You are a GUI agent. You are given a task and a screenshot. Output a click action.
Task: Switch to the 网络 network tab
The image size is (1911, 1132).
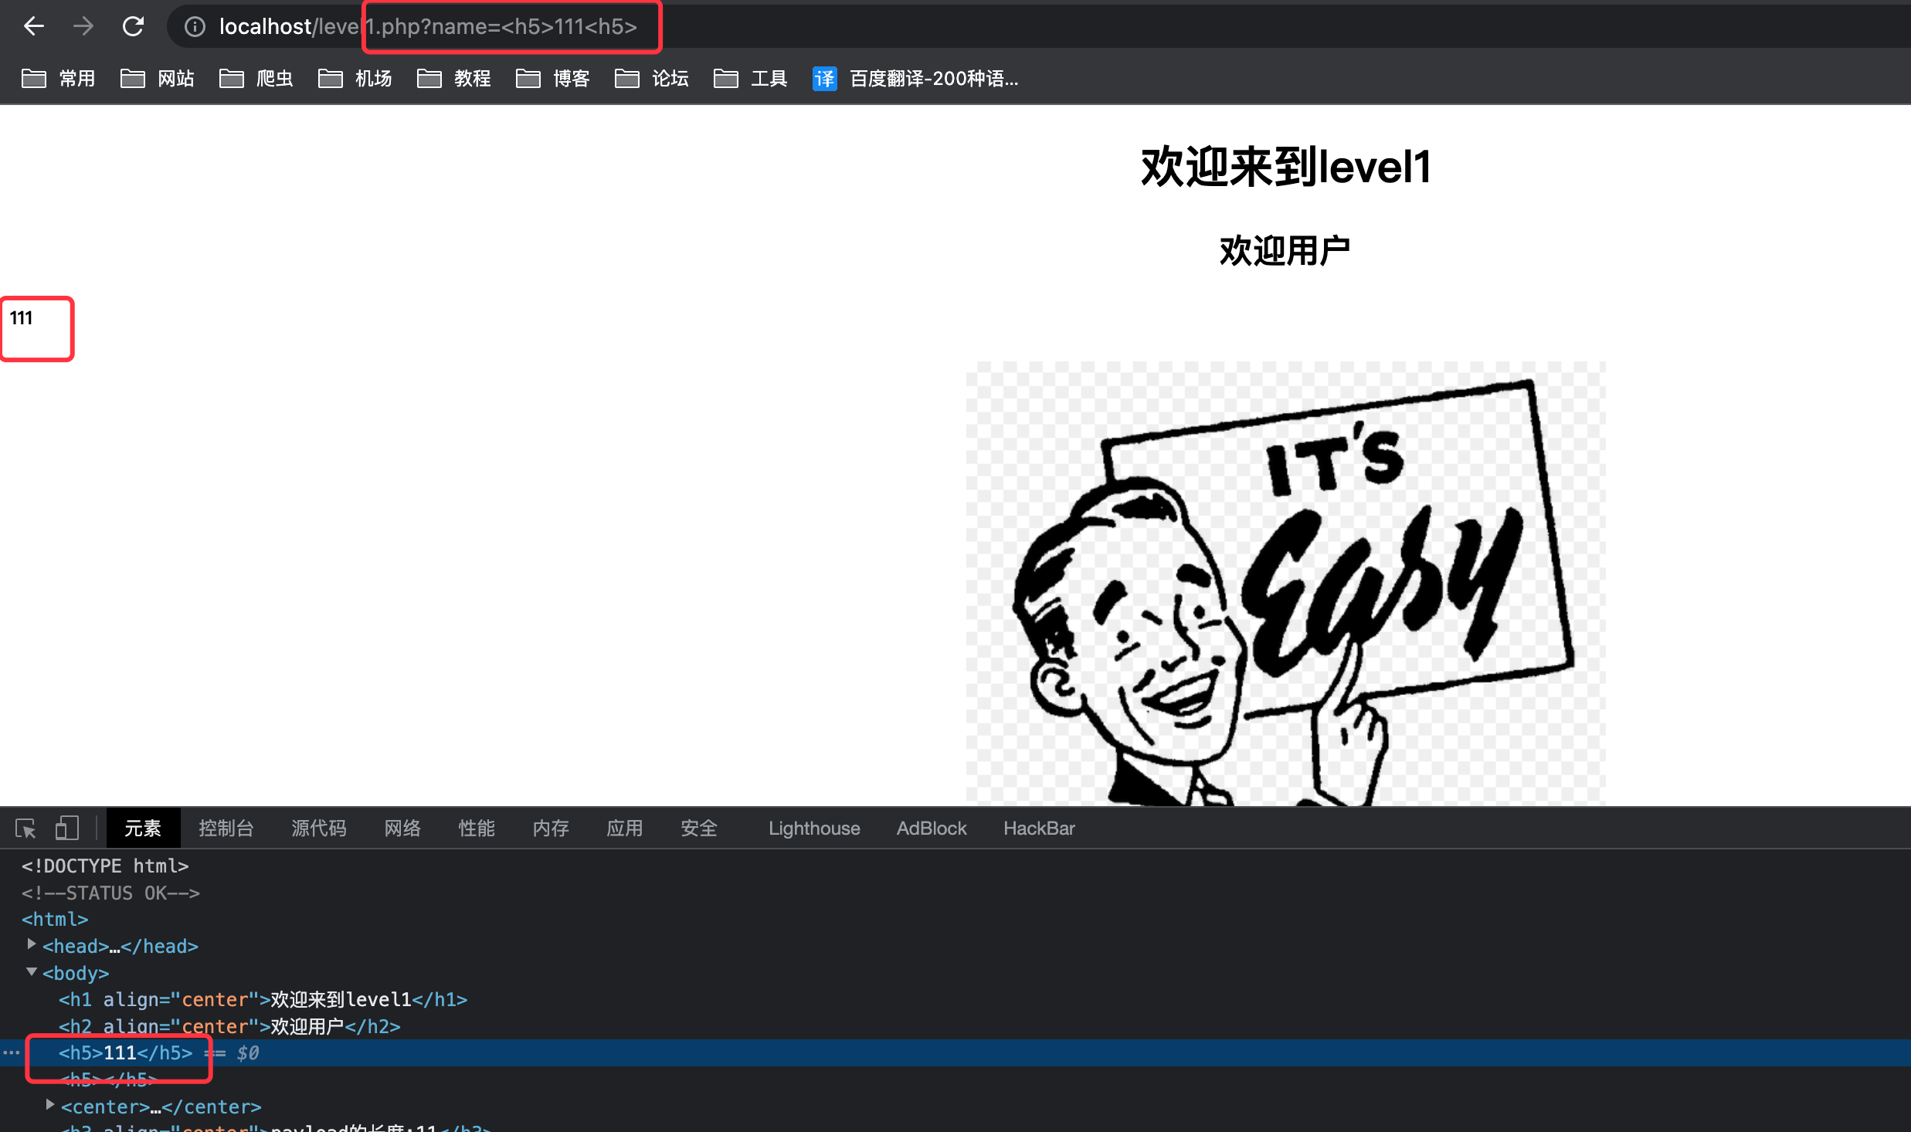[x=402, y=829]
